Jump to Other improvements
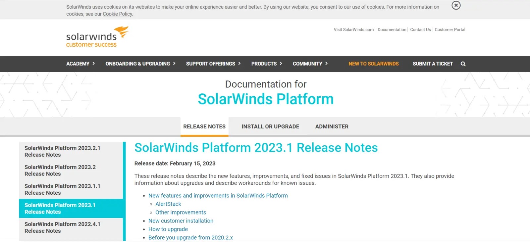The image size is (530, 242). coord(181,212)
